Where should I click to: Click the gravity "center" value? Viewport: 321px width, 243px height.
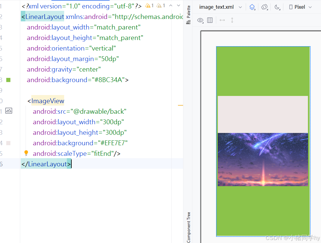coord(89,69)
